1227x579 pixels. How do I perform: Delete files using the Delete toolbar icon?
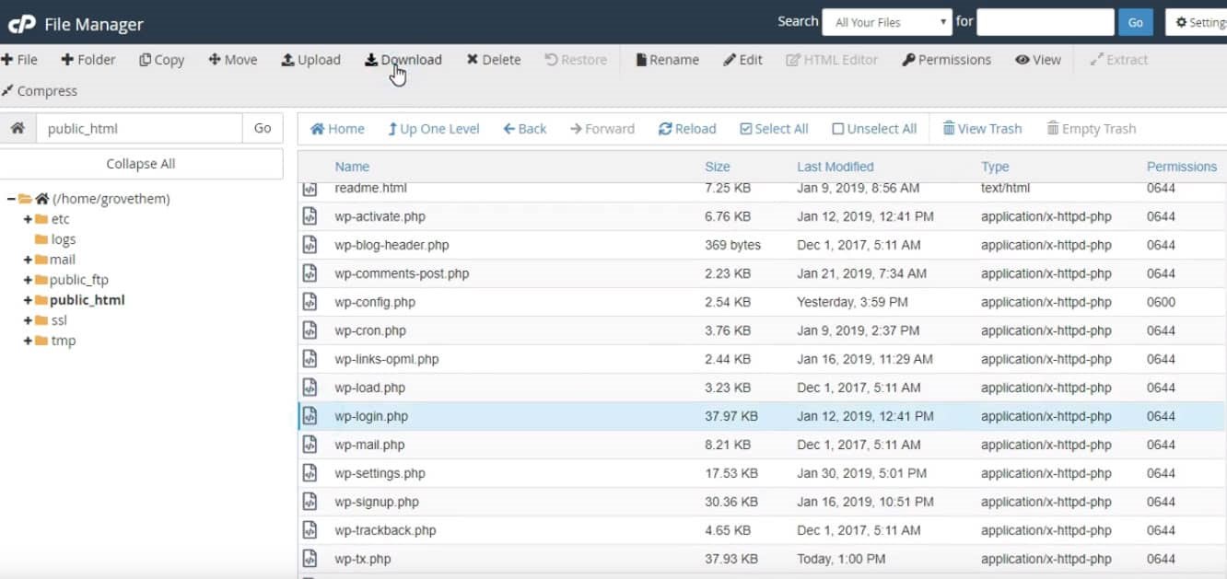tap(493, 59)
